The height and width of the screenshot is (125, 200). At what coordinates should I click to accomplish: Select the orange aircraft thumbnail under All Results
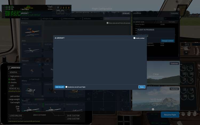coord(31,31)
